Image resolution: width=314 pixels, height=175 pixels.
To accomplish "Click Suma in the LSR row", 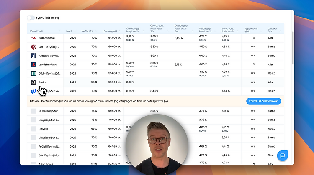I will click(x=272, y=47).
